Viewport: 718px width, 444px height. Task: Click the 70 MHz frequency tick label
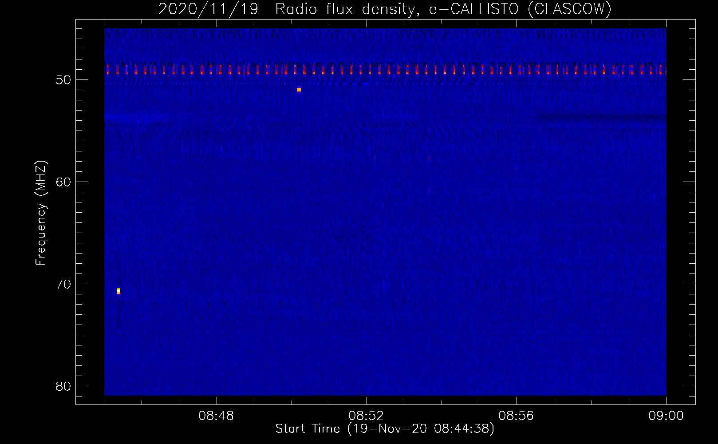click(63, 284)
